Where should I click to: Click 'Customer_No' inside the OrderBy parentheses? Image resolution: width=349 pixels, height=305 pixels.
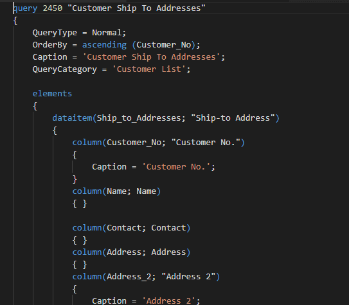tap(164, 45)
